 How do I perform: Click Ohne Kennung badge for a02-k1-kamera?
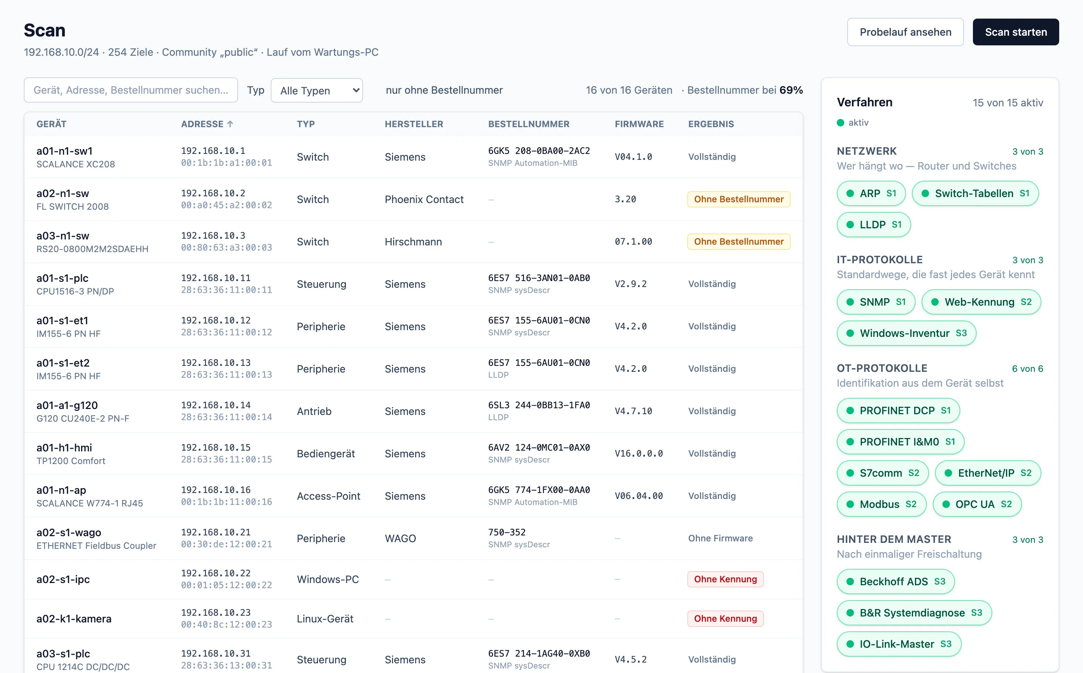tap(725, 618)
